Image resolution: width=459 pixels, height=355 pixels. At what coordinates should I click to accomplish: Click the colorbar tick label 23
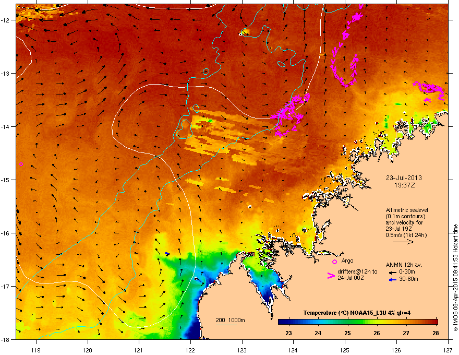point(288,333)
